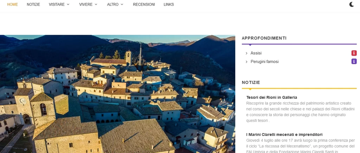The height and width of the screenshot is (153, 360).
Task: Open the Tesori dei Rioni in Galleria article
Action: (x=272, y=97)
